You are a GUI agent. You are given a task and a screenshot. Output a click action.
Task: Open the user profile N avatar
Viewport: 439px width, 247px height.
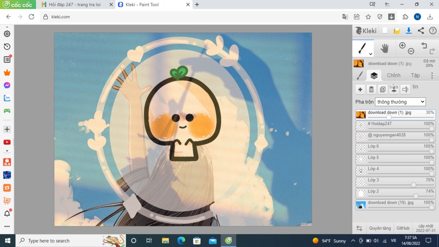click(417, 17)
